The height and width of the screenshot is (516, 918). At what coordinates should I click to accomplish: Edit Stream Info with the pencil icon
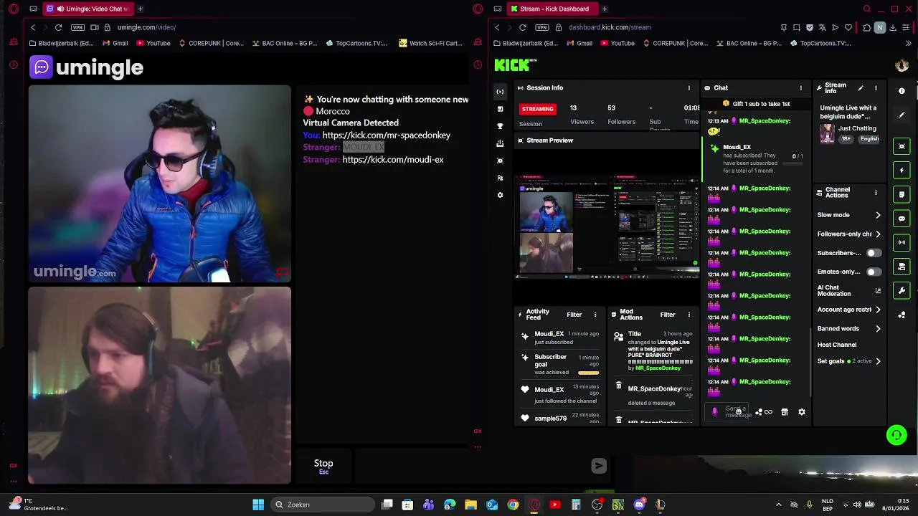click(861, 88)
